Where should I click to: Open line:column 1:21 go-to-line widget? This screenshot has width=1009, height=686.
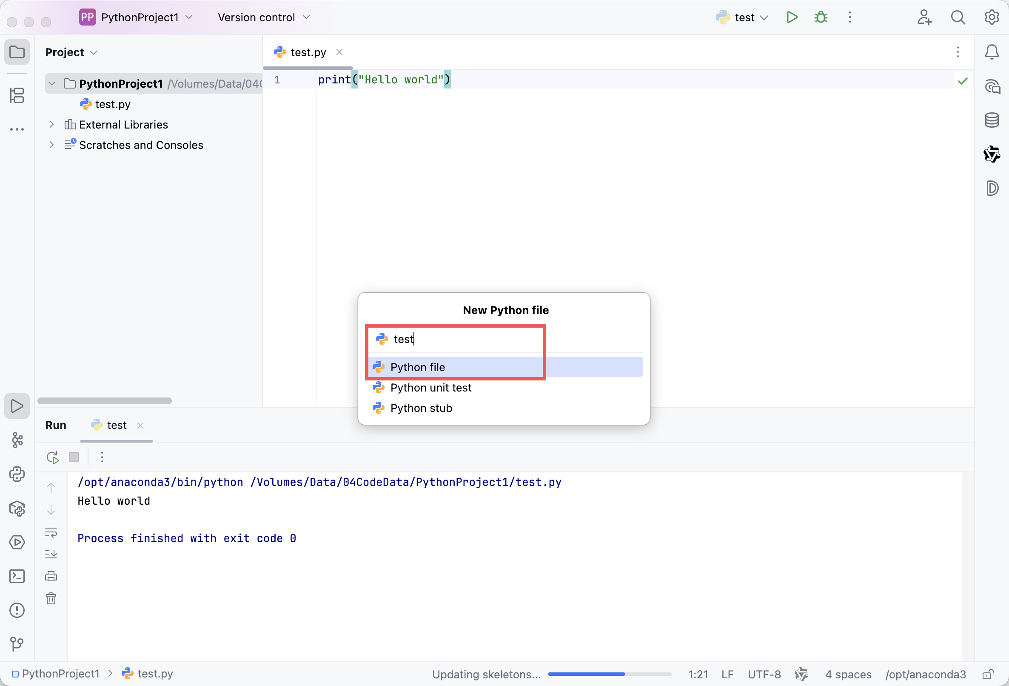(698, 674)
